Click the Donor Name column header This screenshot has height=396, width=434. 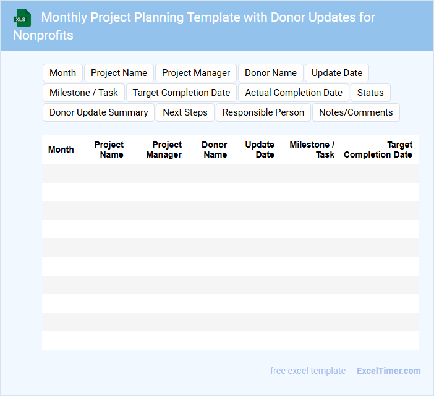(x=215, y=150)
